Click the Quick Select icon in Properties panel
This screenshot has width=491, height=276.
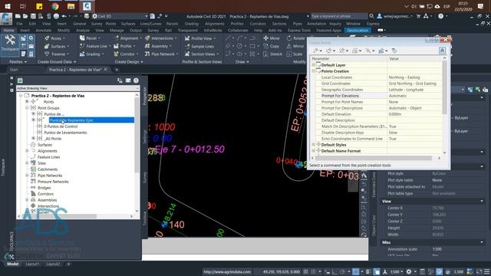coord(485,90)
